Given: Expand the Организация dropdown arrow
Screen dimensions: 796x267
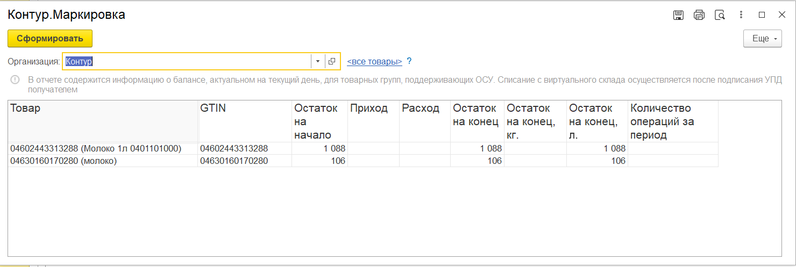Looking at the screenshot, I should click(x=318, y=61).
